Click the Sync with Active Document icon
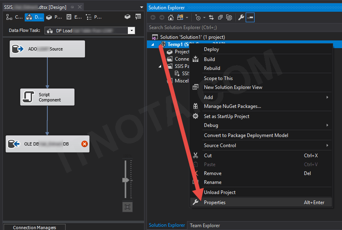This screenshot has height=230, width=342. (211, 17)
